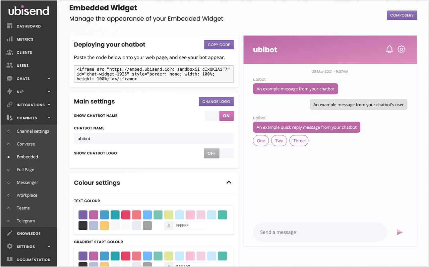Image resolution: width=429 pixels, height=267 pixels.
Task: Select the Converse channel radio item
Action: pyautogui.click(x=26, y=144)
